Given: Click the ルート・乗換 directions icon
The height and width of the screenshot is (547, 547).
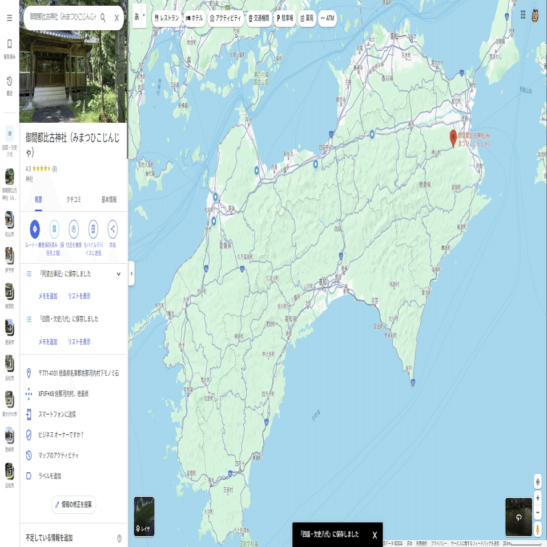Looking at the screenshot, I should point(34,229).
